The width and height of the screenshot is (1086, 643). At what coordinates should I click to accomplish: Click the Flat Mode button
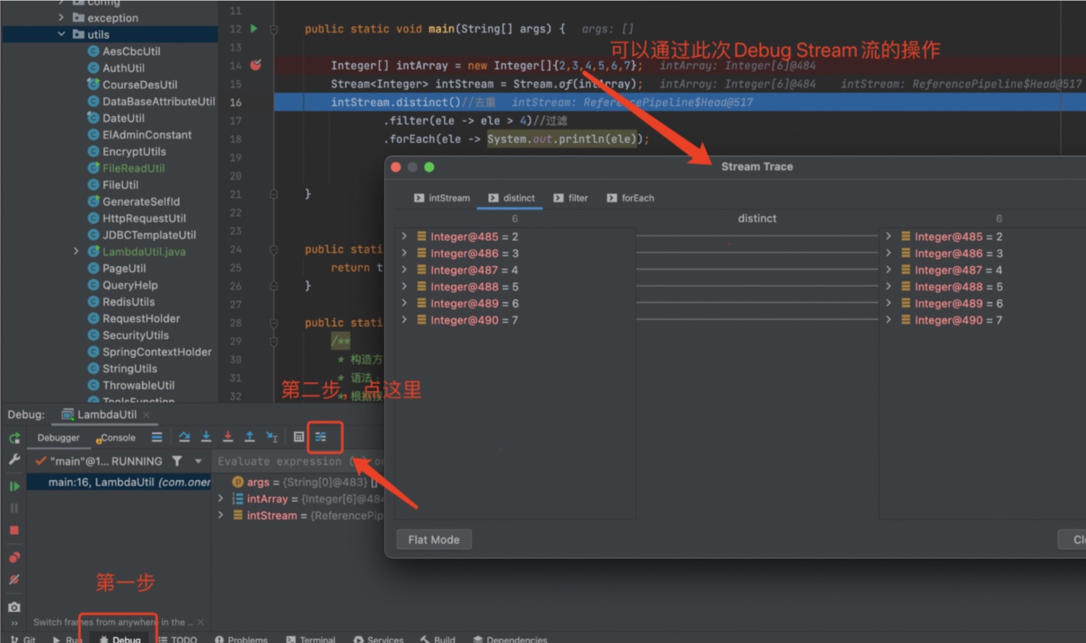tap(434, 540)
